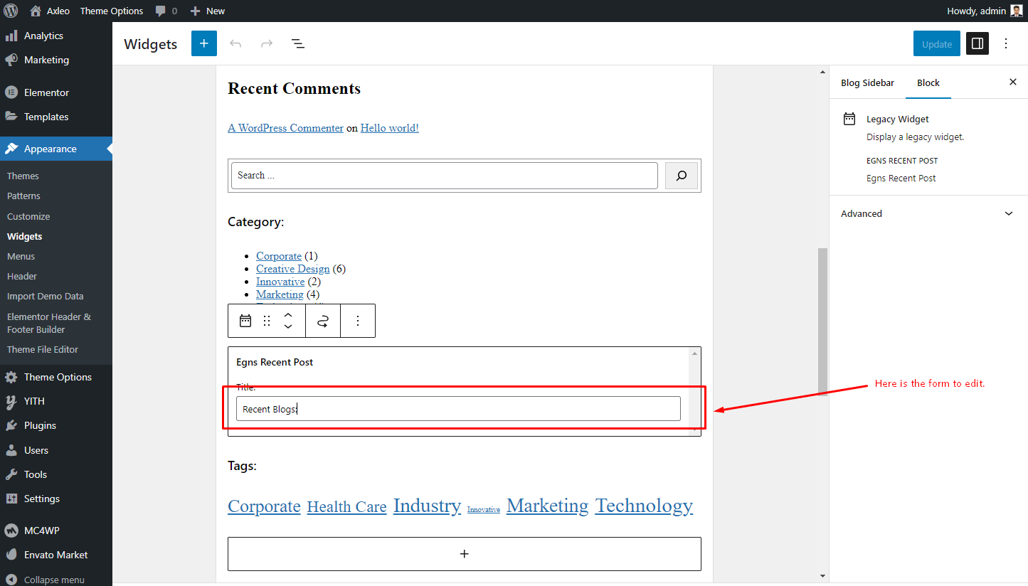Toggle the Settings sidebar panel icon
The height and width of the screenshot is (586, 1028).
pyautogui.click(x=977, y=43)
